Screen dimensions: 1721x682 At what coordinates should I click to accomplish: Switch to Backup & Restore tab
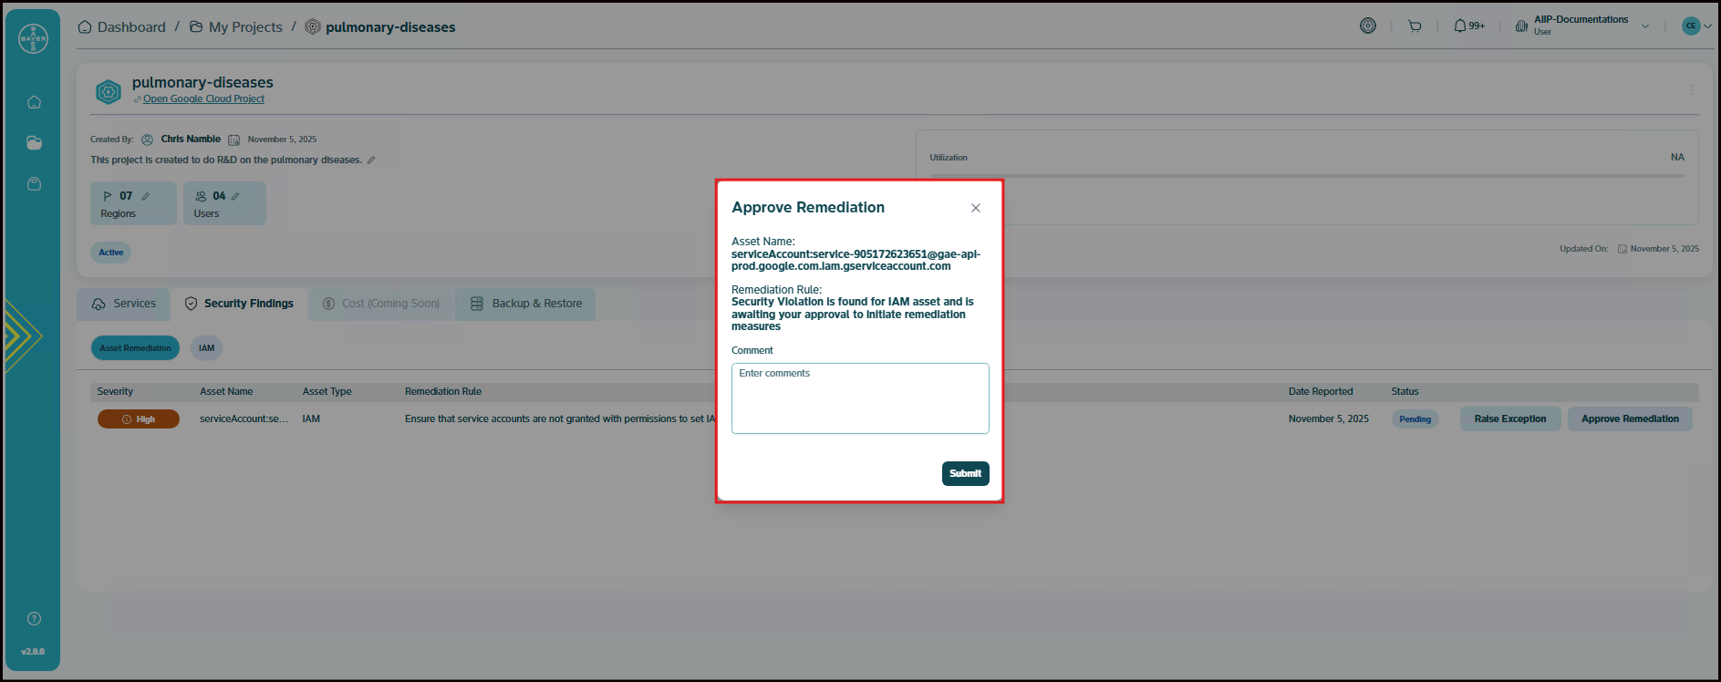(526, 304)
